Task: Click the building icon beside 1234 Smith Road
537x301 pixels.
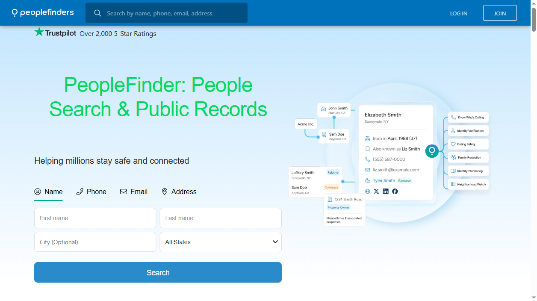Action: 330,200
